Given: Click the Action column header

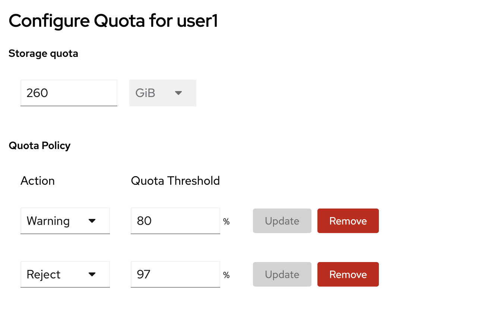Looking at the screenshot, I should (x=38, y=181).
